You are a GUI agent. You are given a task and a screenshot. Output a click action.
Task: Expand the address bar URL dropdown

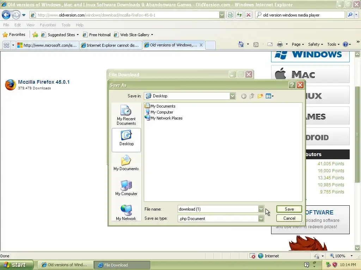pyautogui.click(x=222, y=15)
